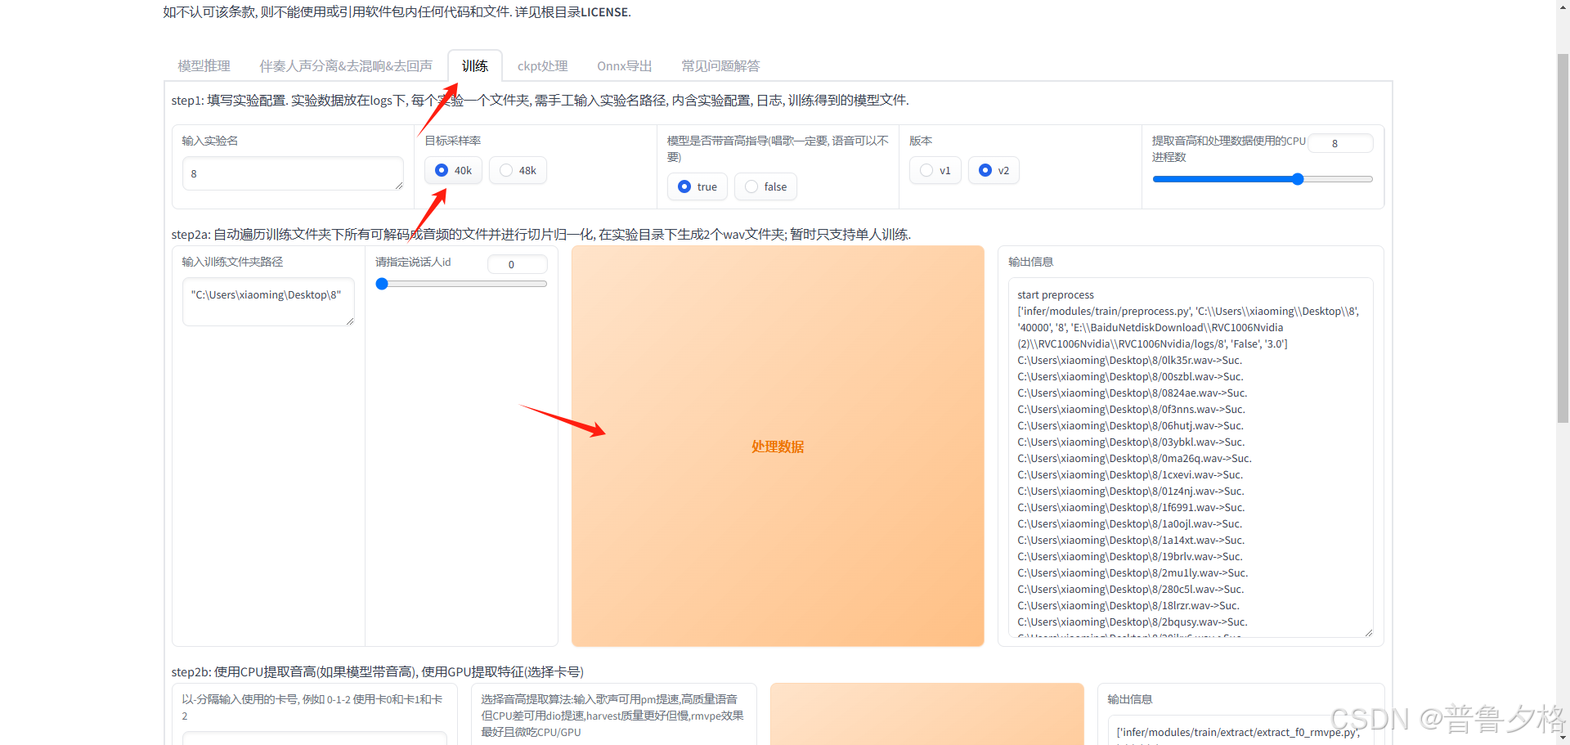Click the page vertical scrollbar
This screenshot has width=1570, height=745.
[1563, 237]
